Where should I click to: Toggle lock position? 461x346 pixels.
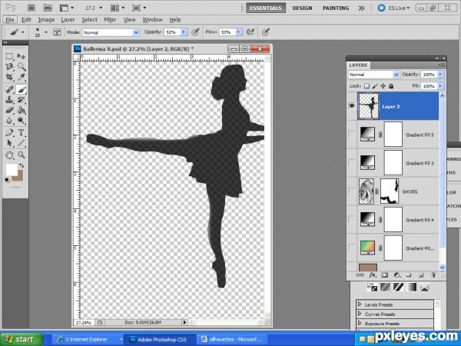[x=383, y=86]
